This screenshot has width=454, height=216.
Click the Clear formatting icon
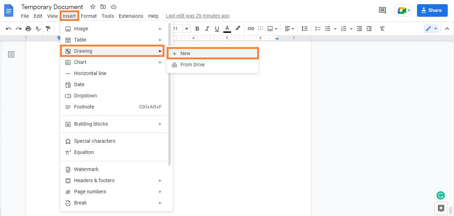[x=382, y=29]
